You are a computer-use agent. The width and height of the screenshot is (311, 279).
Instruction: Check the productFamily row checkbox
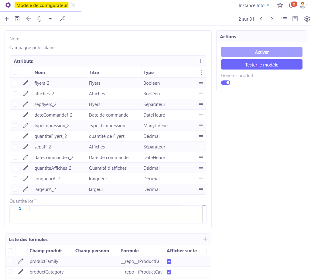coord(10,261)
